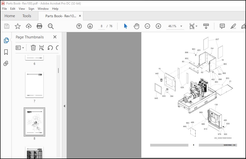Open the fit page options dropdown arrow
246x159 pixels.
pyautogui.click(x=196, y=26)
